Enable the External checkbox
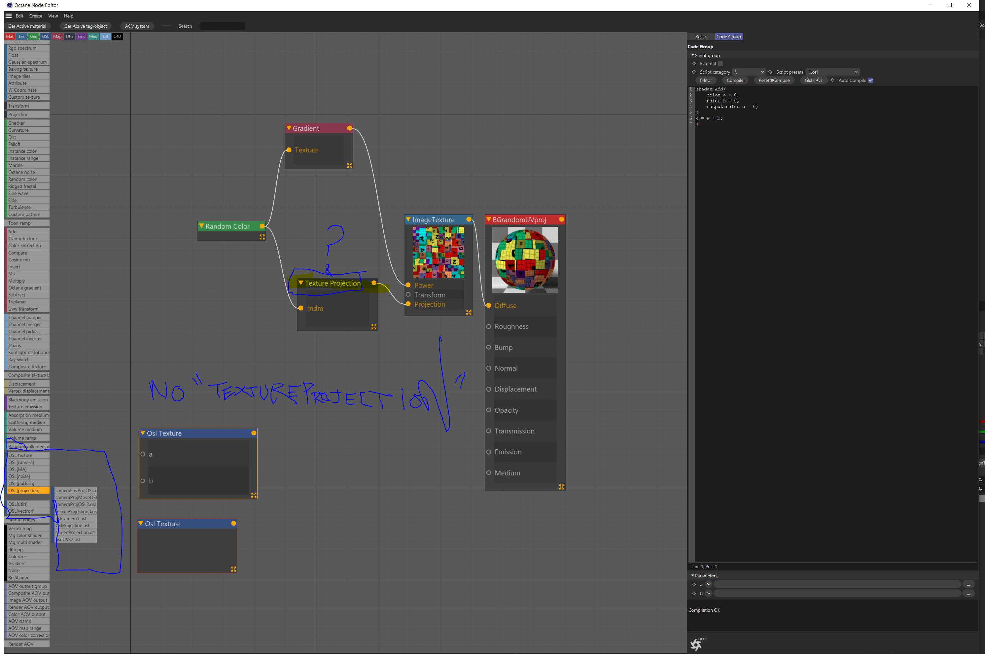985x654 pixels. 721,64
